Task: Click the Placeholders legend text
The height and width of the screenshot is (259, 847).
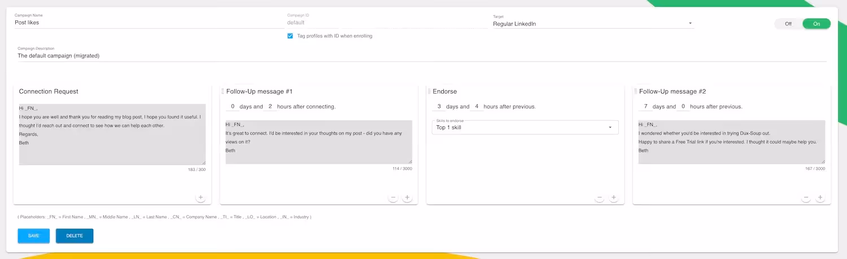Action: [164, 217]
